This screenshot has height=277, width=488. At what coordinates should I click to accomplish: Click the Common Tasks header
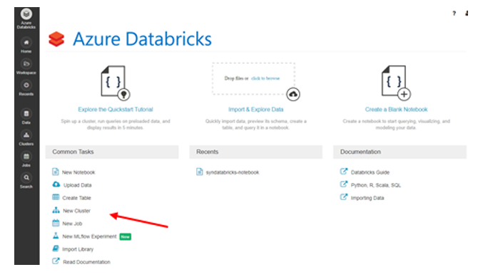click(112, 152)
